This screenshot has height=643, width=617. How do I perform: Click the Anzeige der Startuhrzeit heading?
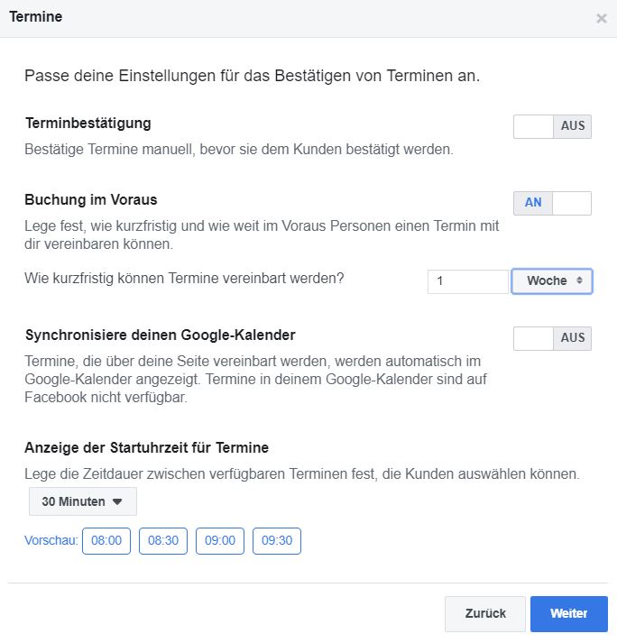(x=146, y=447)
